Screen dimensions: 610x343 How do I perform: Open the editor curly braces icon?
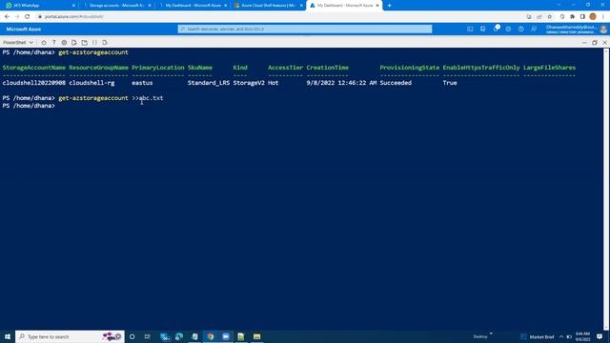click(x=94, y=42)
